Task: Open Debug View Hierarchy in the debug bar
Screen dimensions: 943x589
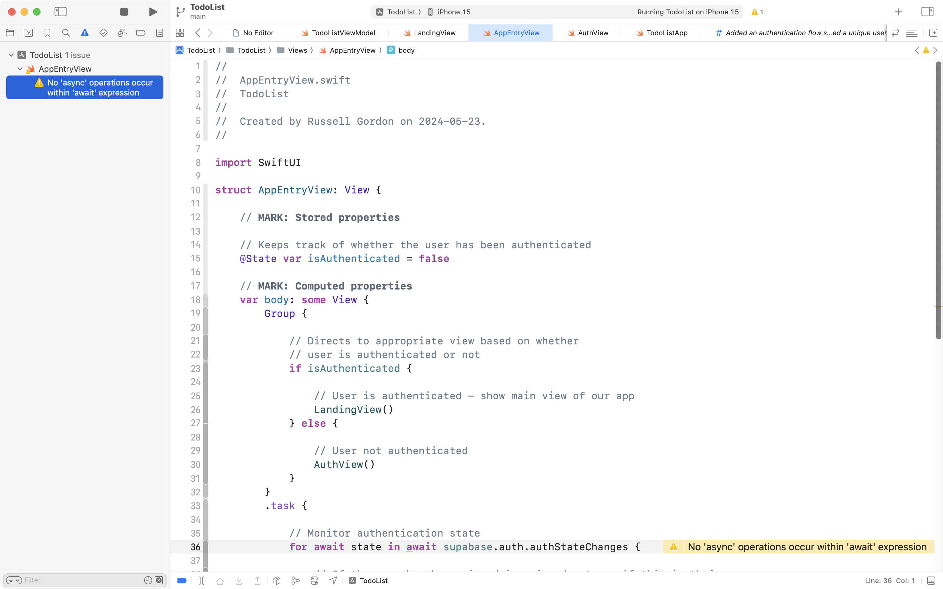Action: [x=276, y=581]
